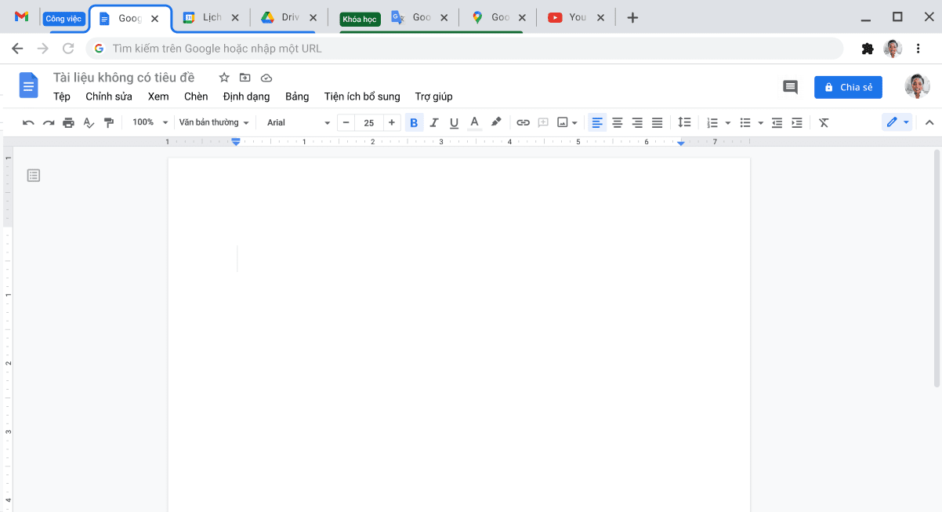Open the Tệp menu
This screenshot has width=942, height=512.
pos(62,96)
